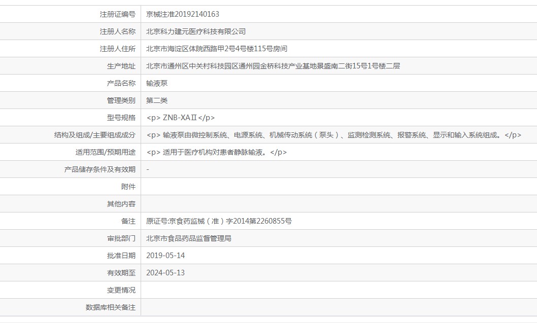Click the dash value for storage conditions
Image resolution: width=537 pixels, height=323 pixels.
(x=148, y=169)
